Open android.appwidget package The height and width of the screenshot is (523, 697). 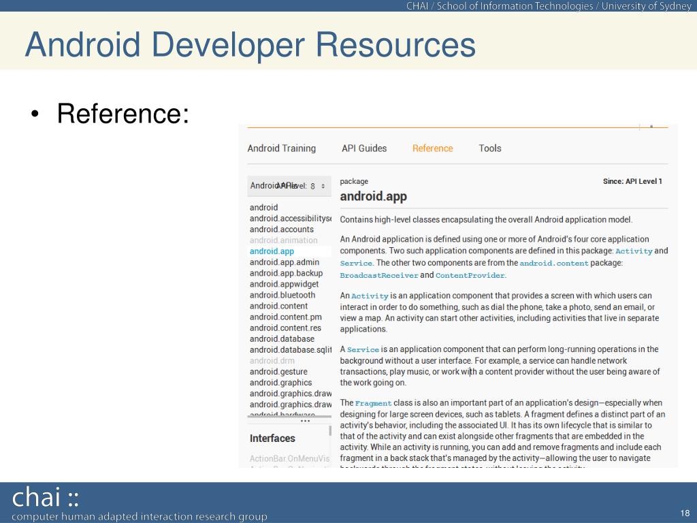click(x=284, y=284)
